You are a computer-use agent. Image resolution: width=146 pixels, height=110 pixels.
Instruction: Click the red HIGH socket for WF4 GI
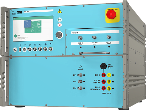(x=103, y=75)
